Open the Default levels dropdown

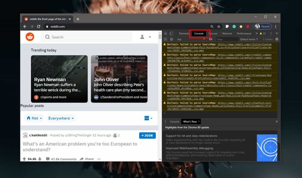[x=249, y=39]
